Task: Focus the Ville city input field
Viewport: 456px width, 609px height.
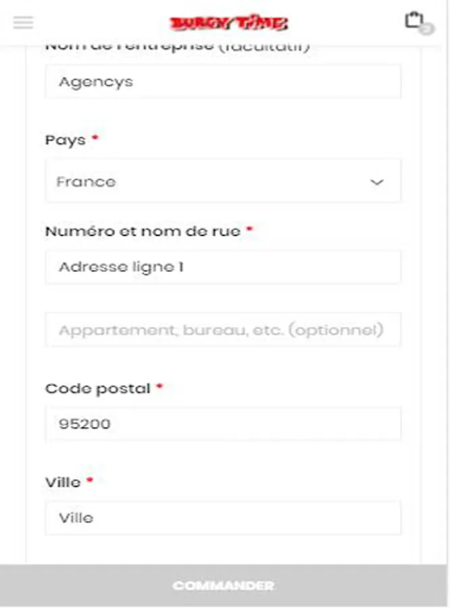Action: click(223, 518)
